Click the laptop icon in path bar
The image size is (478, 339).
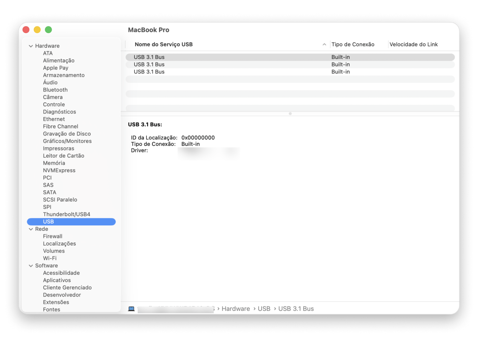click(x=131, y=309)
